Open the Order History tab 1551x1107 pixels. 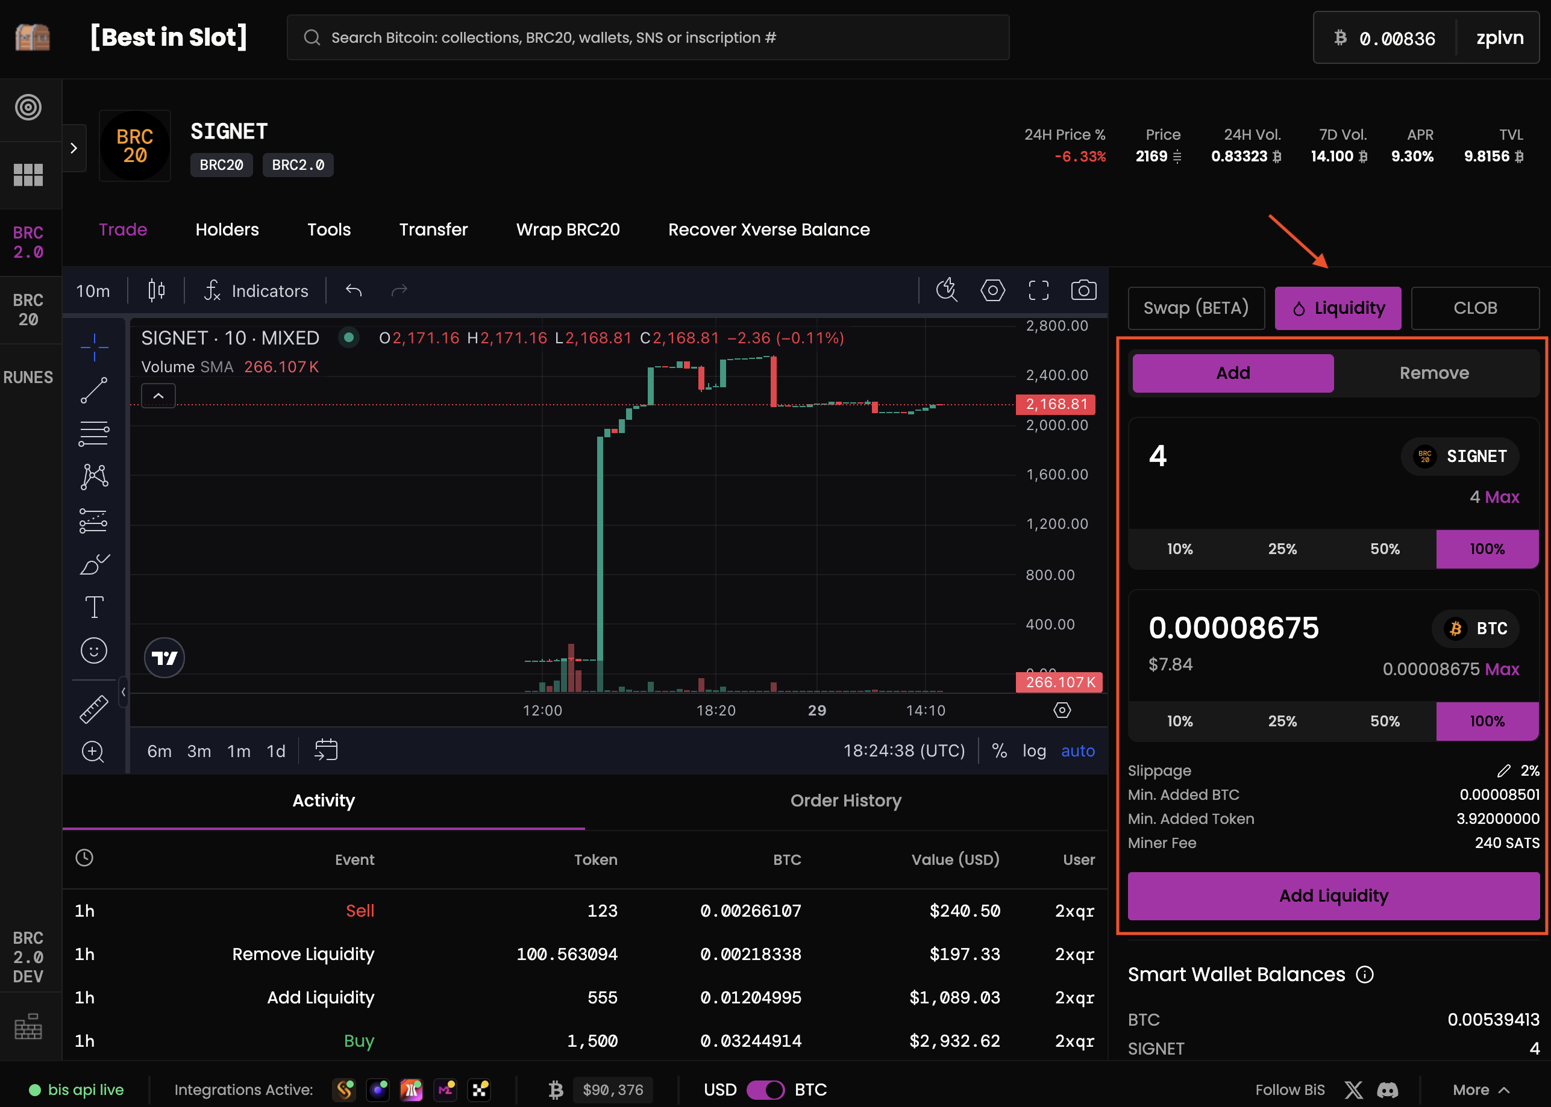click(845, 800)
